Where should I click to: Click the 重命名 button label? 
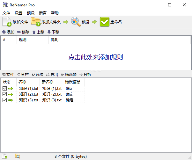(x=116, y=22)
